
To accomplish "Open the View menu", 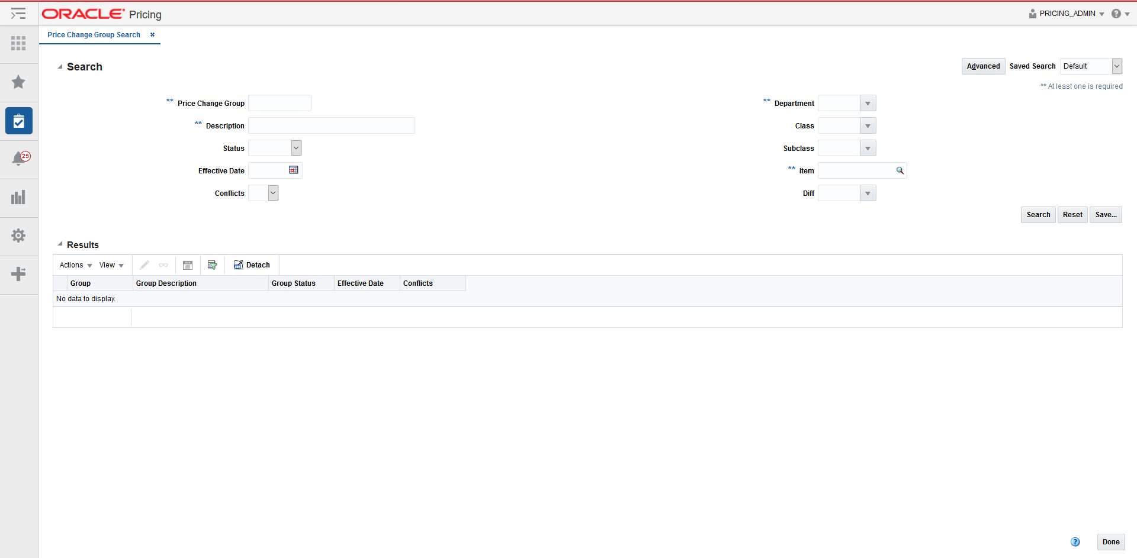I will click(110, 265).
